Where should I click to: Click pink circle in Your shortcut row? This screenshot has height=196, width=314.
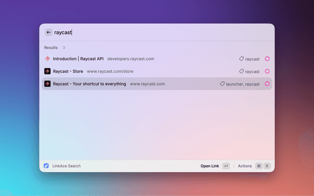[267, 84]
